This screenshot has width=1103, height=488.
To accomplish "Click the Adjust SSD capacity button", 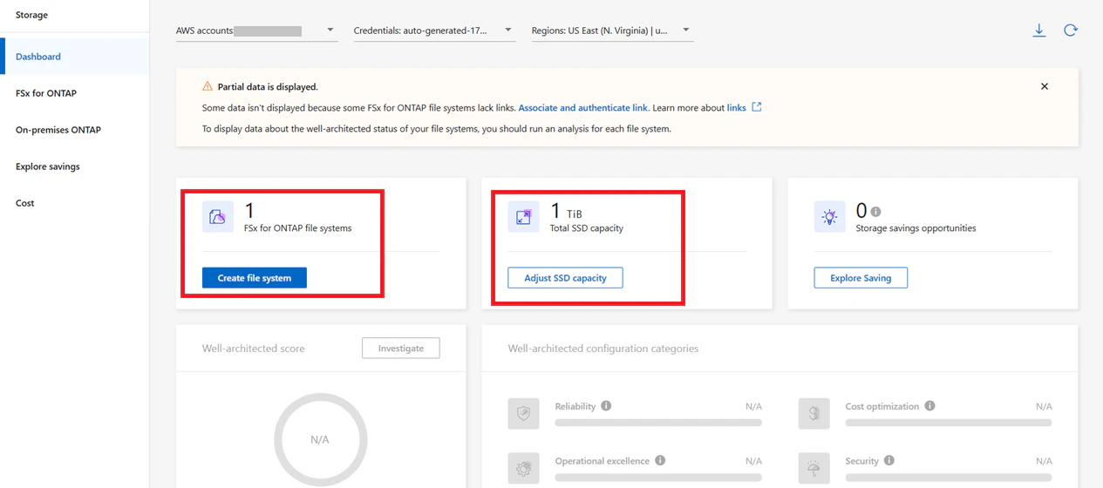I will [x=565, y=278].
